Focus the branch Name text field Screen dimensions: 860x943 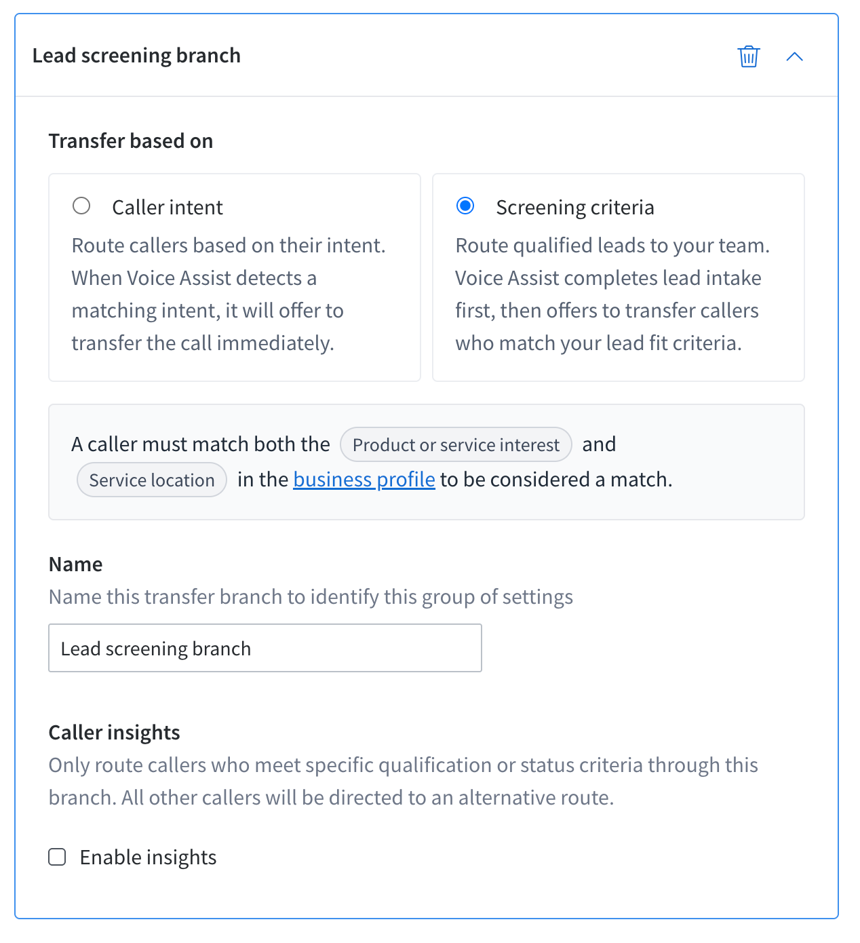pyautogui.click(x=265, y=648)
